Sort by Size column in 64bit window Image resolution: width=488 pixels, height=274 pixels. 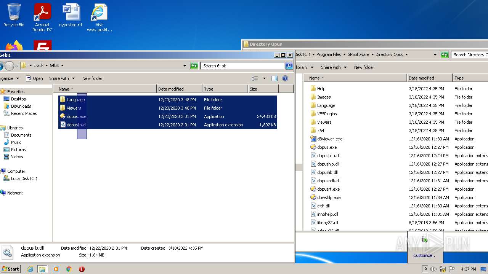point(263,89)
